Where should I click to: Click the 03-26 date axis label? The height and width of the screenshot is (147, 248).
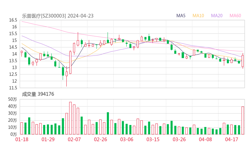[x=179, y=139]
